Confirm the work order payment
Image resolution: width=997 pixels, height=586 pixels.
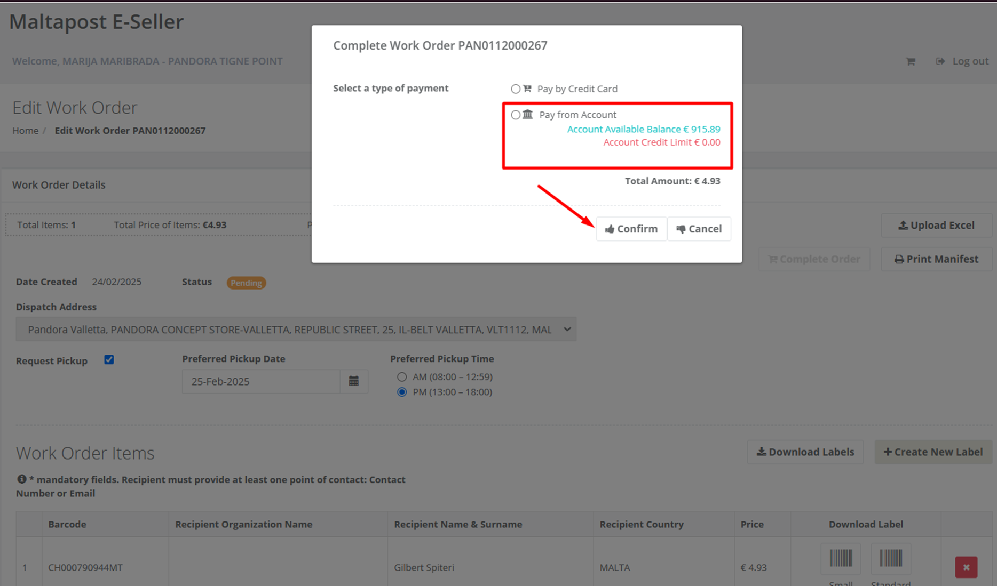click(631, 229)
